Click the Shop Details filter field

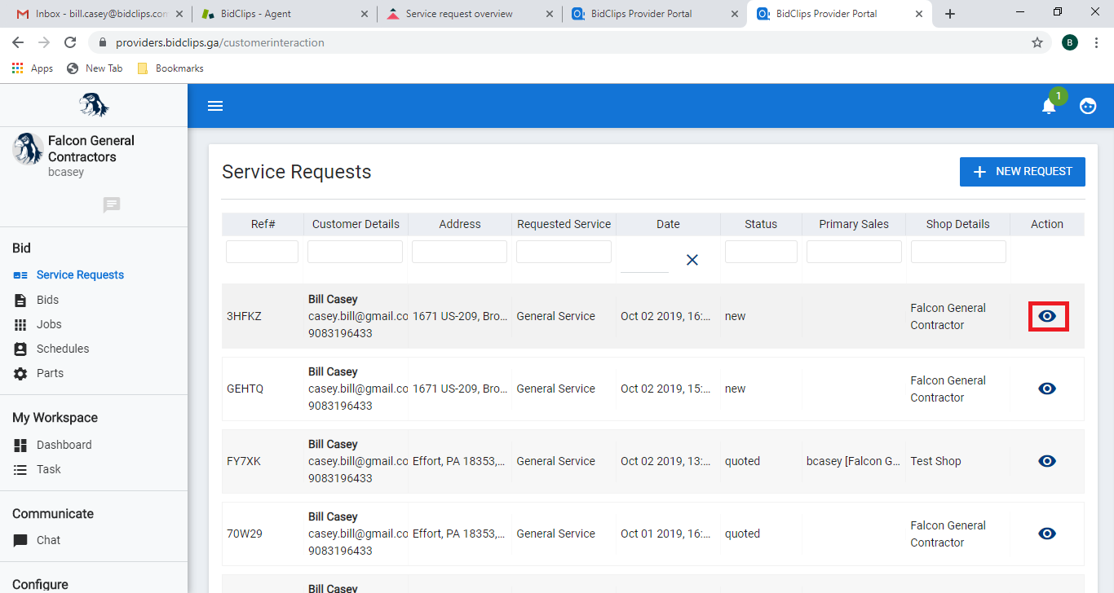(x=958, y=252)
